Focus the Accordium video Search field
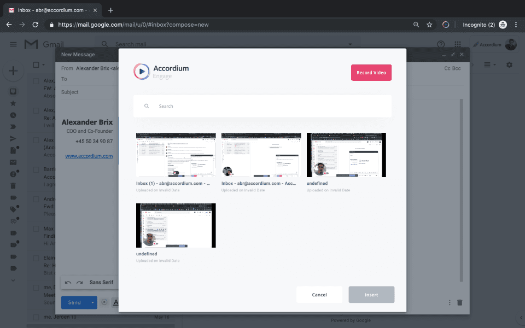Viewport: 525px width, 328px height. click(262, 106)
